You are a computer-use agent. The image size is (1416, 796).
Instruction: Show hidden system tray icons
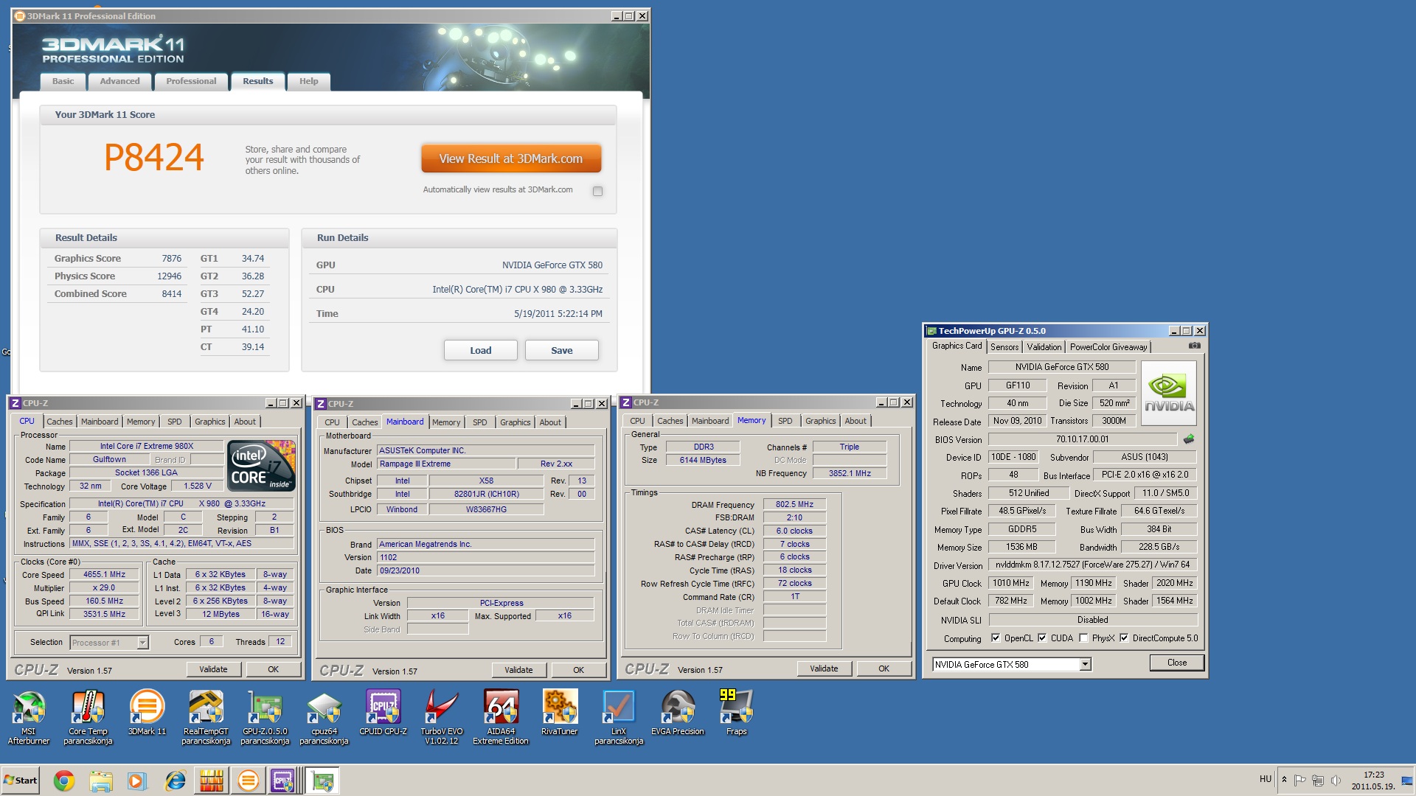pyautogui.click(x=1284, y=780)
